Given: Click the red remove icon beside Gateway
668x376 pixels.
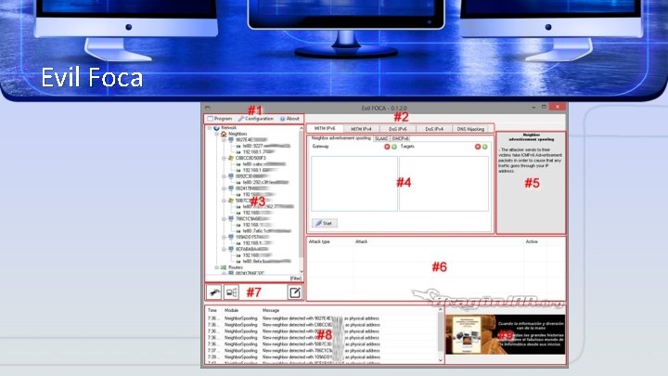Looking at the screenshot, I should [x=387, y=147].
